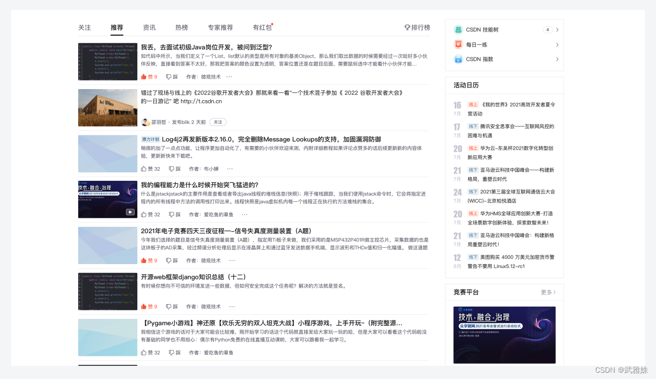Click author 爱吃鱼的章鱼 on 编程能力 article
Image resolution: width=656 pixels, height=379 pixels.
[219, 215]
